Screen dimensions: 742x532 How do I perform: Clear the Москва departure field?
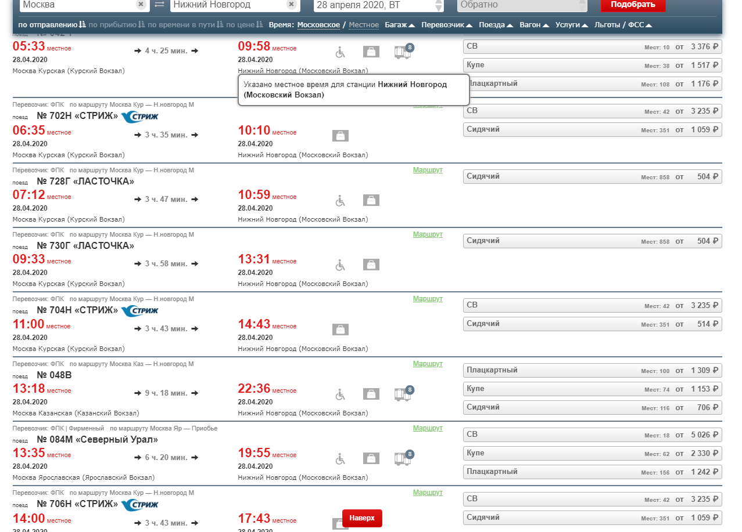pyautogui.click(x=141, y=4)
